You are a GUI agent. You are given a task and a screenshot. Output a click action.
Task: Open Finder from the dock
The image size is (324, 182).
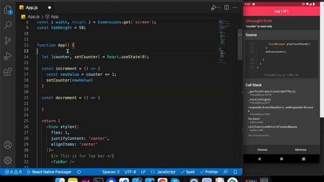tap(60, 180)
